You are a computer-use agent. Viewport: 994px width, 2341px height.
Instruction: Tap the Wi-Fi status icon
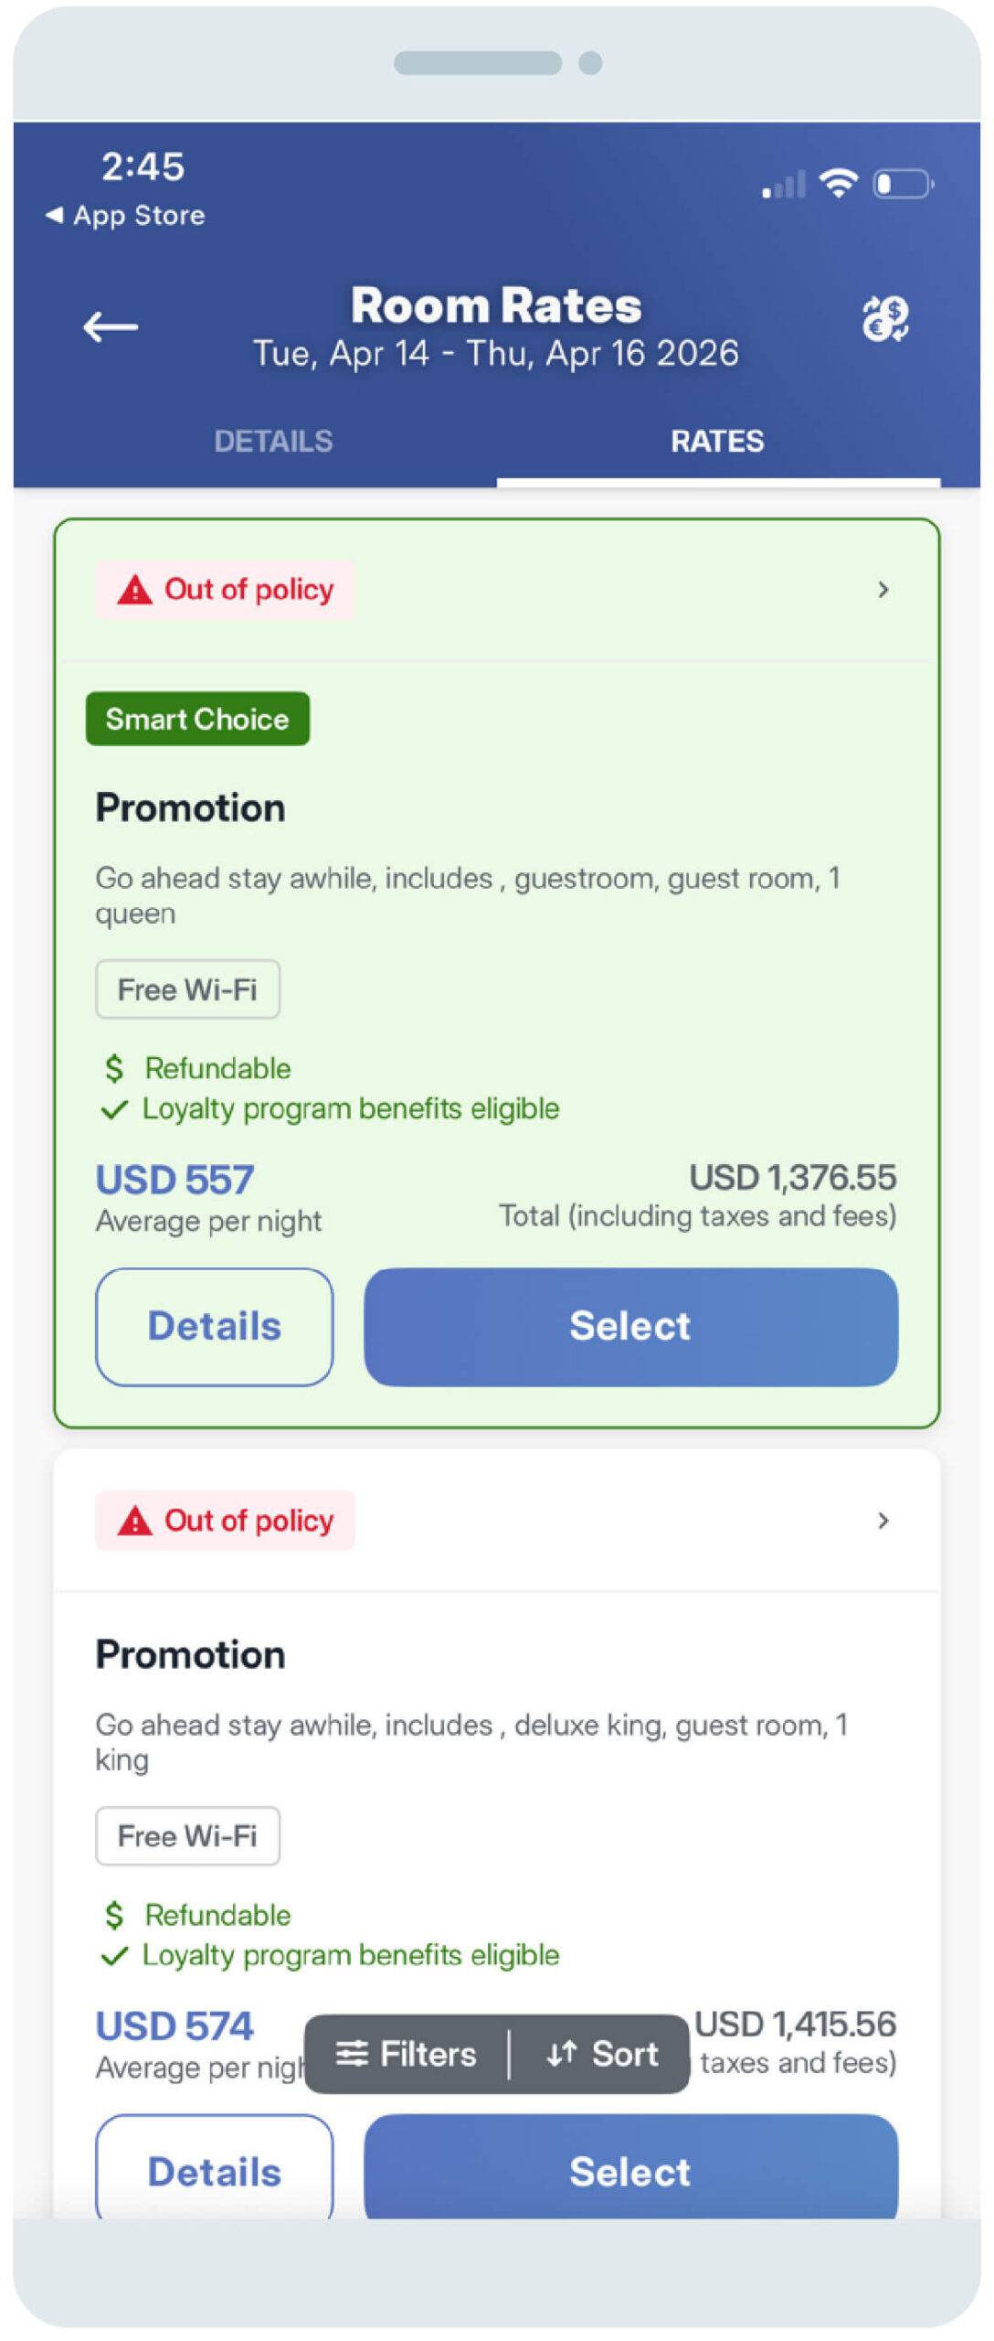838,183
